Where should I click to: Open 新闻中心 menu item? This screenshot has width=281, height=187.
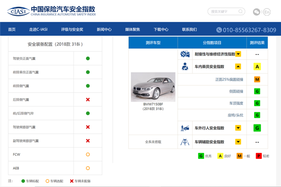[x=104, y=29]
